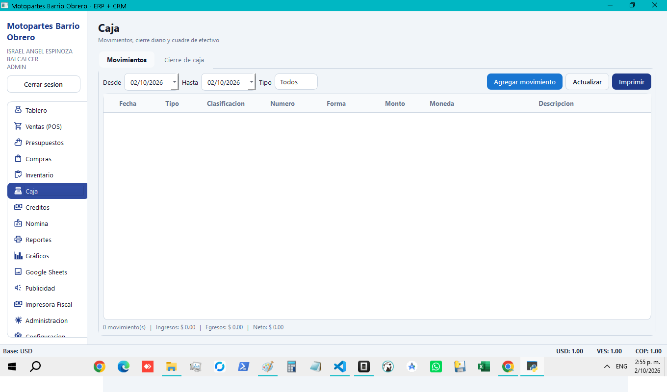Click the Descripcion column header
The width and height of the screenshot is (667, 392).
click(x=556, y=103)
